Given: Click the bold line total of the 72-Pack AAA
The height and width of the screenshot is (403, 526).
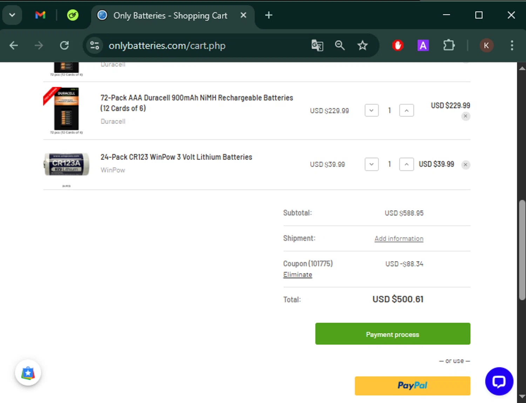Looking at the screenshot, I should click(x=451, y=105).
